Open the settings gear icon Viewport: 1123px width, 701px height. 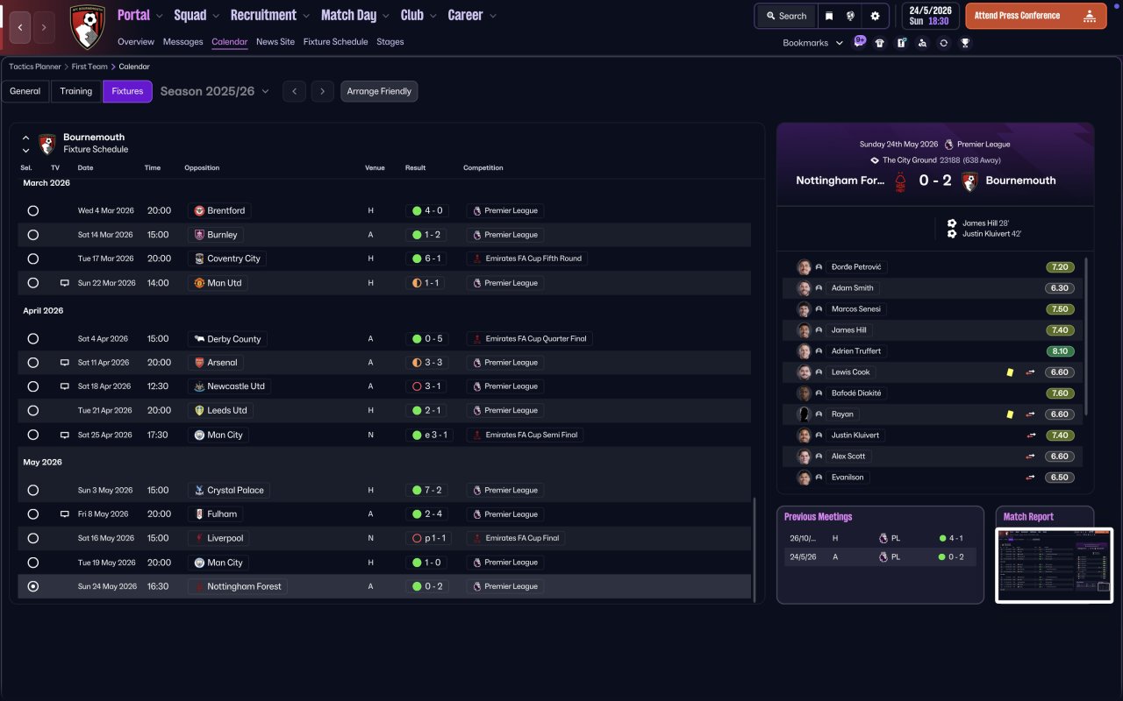(x=875, y=16)
